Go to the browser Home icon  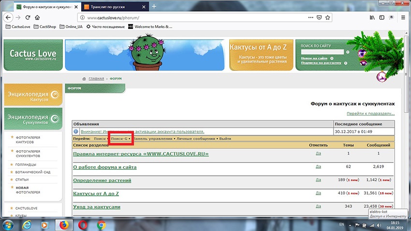click(38, 17)
